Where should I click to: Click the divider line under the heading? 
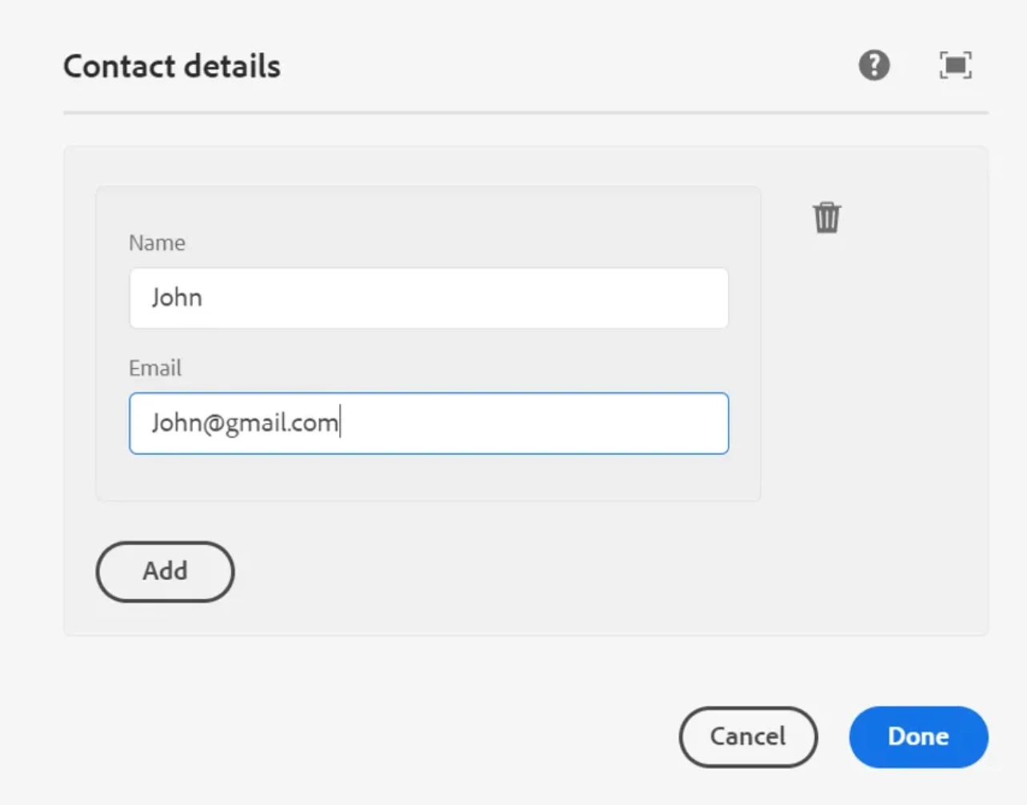pos(525,113)
